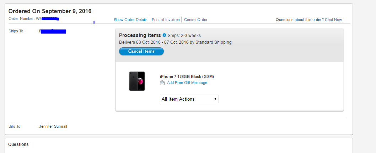Click the dropdown arrow on All Item Actions
The width and height of the screenshot is (376, 153).
coord(215,99)
